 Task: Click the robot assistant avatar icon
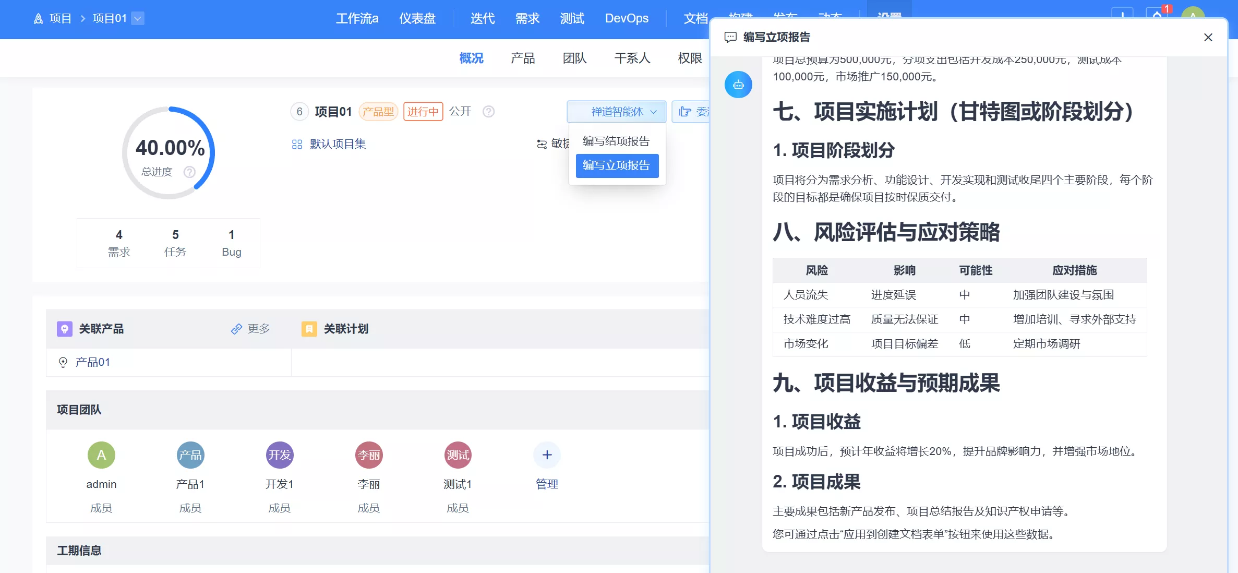pyautogui.click(x=738, y=85)
